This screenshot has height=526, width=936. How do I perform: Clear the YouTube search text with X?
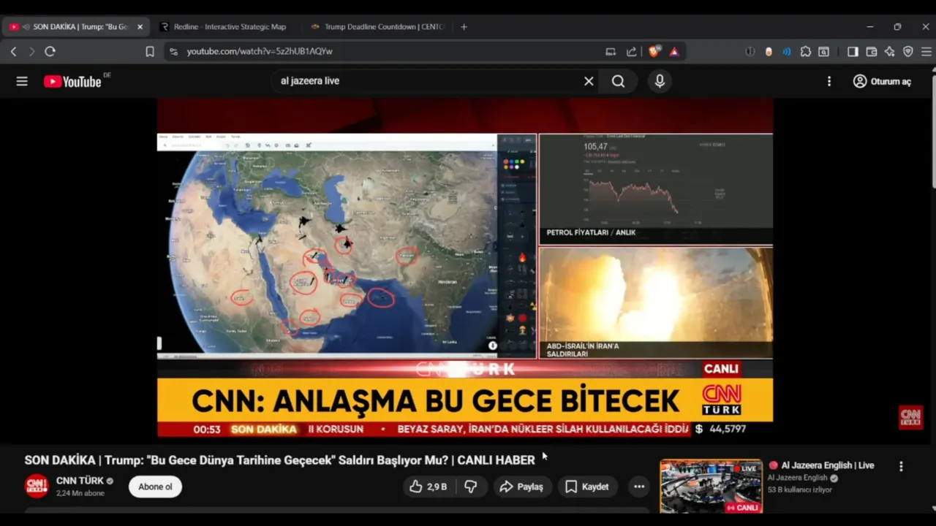[x=589, y=81]
